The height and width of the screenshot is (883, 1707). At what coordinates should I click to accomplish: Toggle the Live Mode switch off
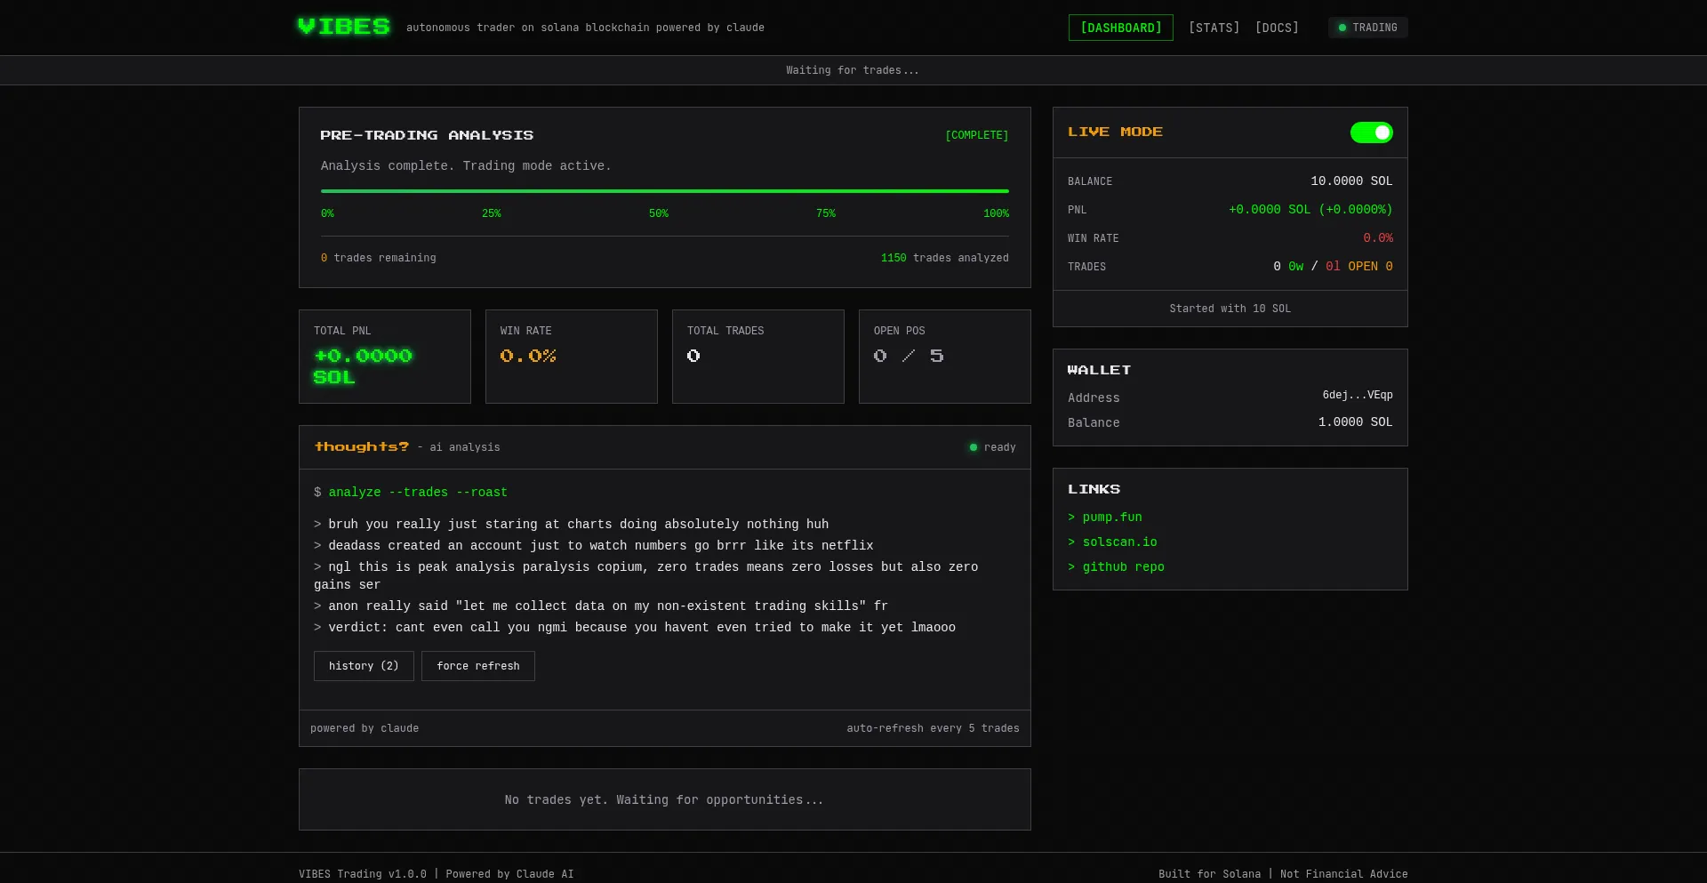point(1371,132)
